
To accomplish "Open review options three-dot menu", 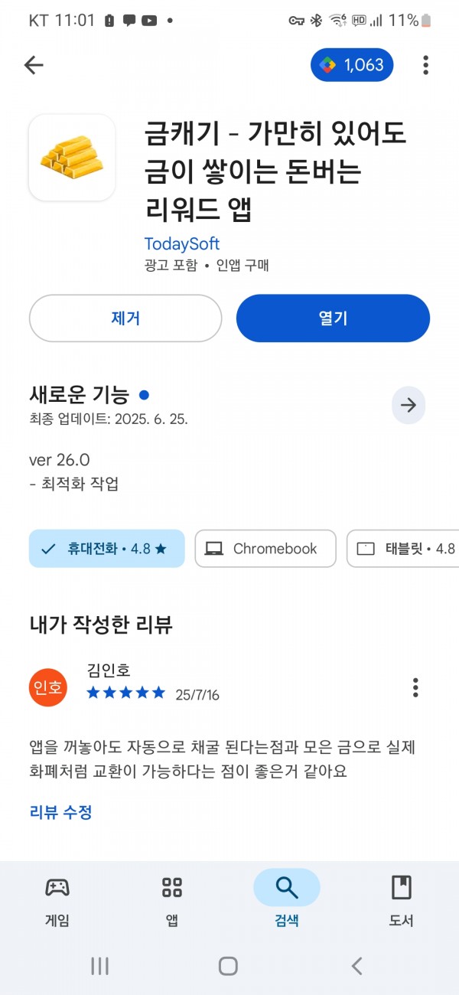I will coord(415,687).
